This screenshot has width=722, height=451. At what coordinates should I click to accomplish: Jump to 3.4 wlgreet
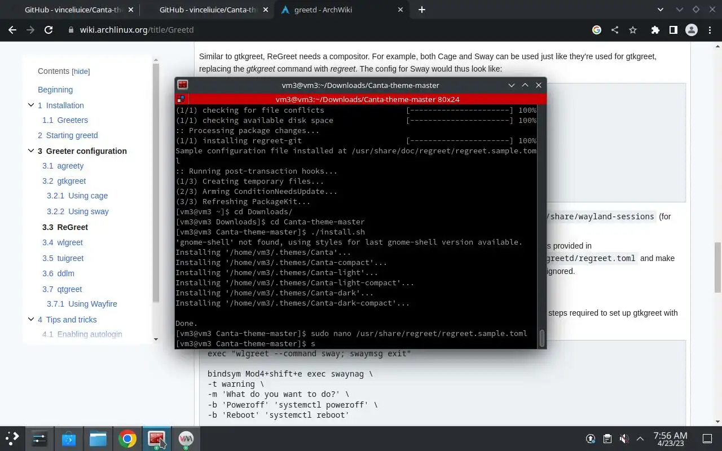(63, 242)
